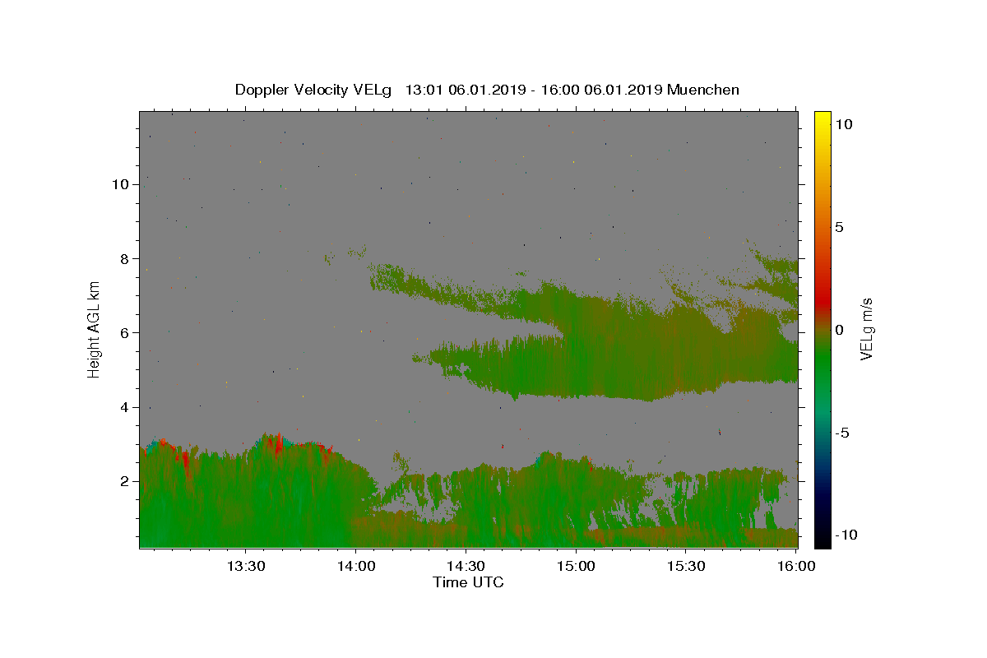Screen dimensions: 987x658
Task: Click the 'Time UTC' axis label
Action: (468, 582)
